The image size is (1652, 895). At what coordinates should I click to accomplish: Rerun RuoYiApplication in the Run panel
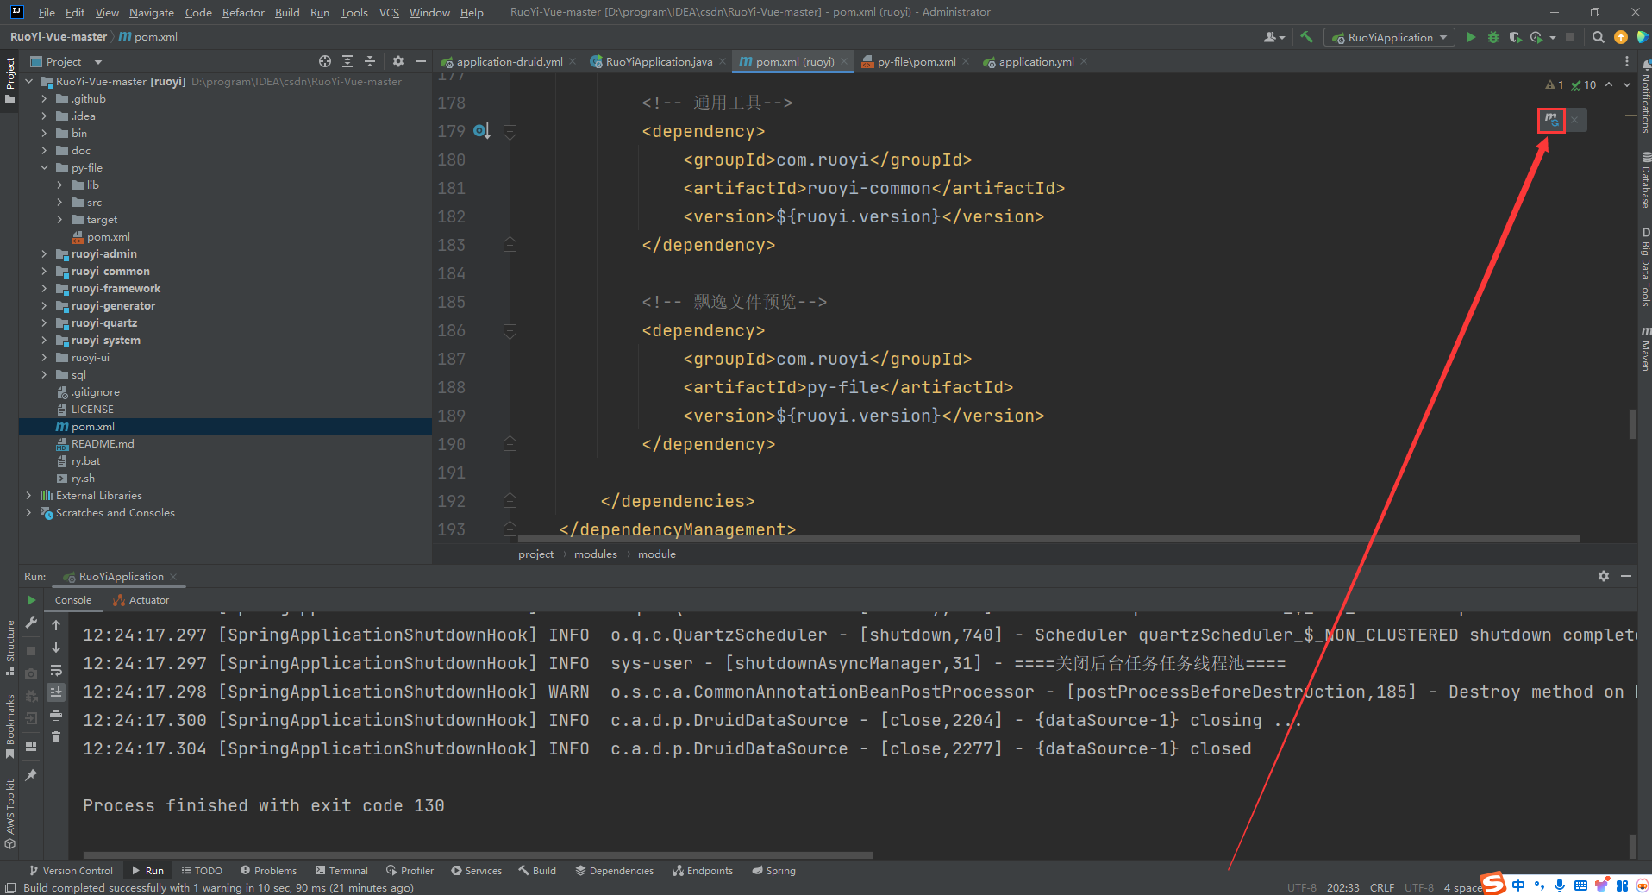[x=31, y=600]
